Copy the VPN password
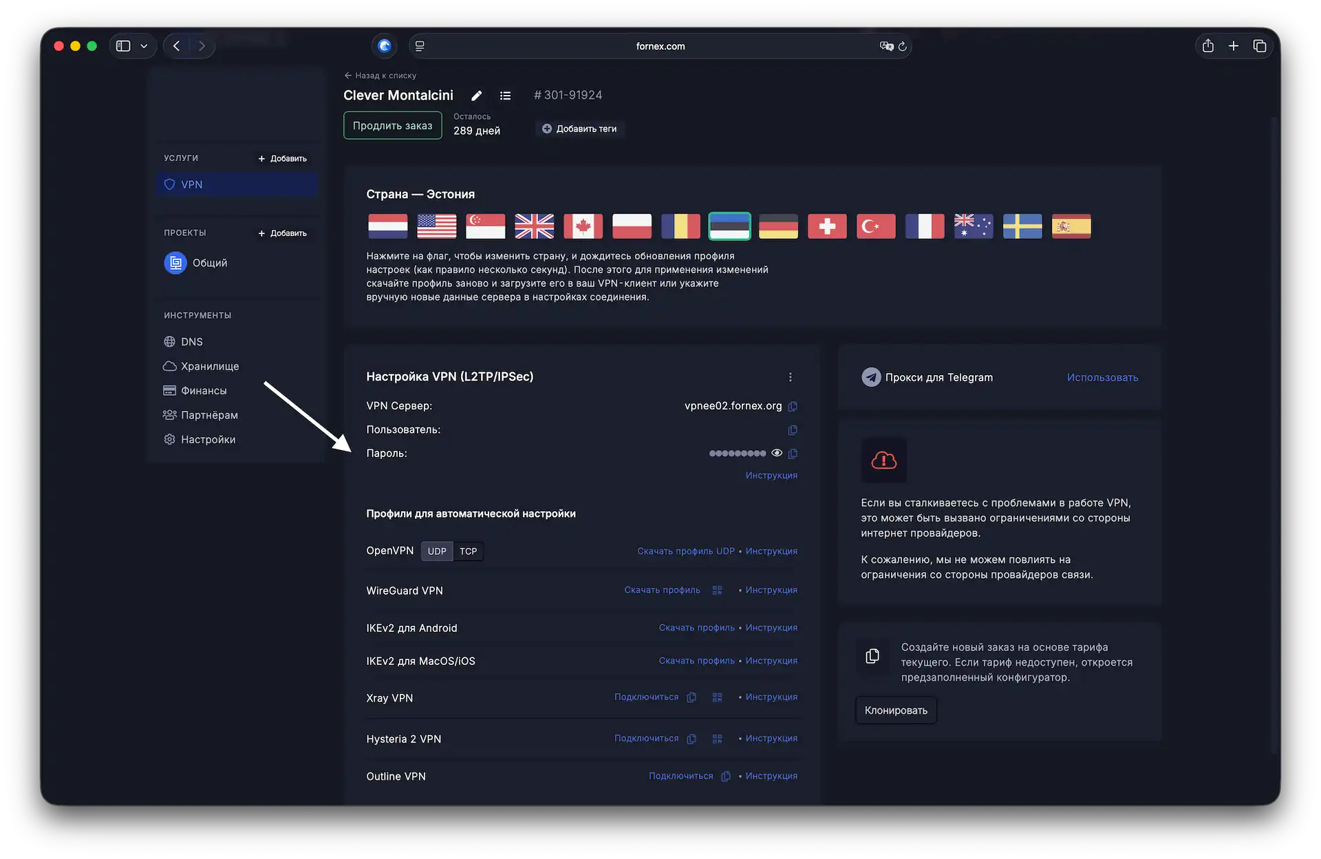This screenshot has width=1321, height=859. [793, 454]
